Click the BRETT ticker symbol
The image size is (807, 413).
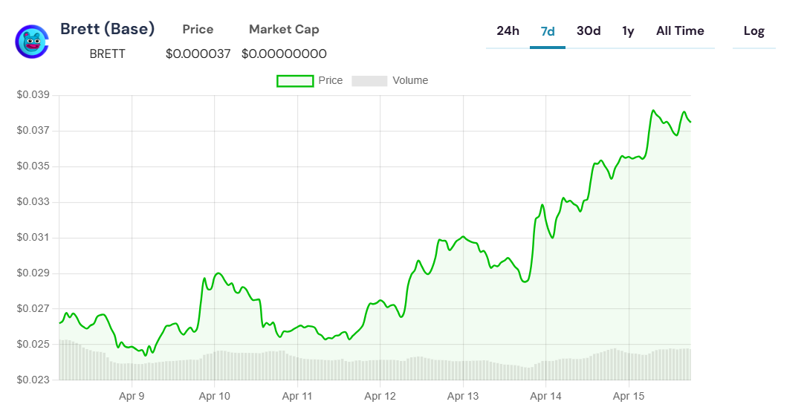coord(107,54)
